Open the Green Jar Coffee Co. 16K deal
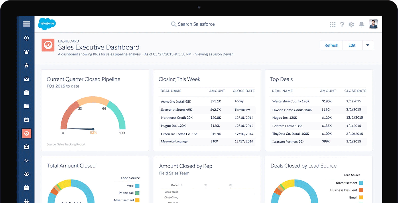398x203 pixels. (x=179, y=134)
